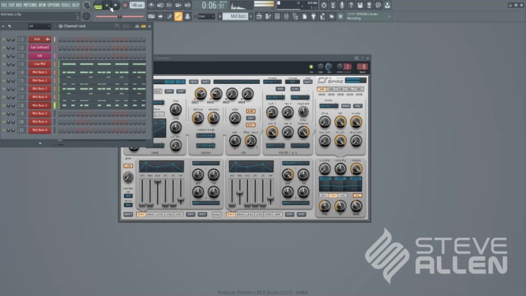
Task: Open the Line snap dropdown
Action: pyautogui.click(x=206, y=16)
